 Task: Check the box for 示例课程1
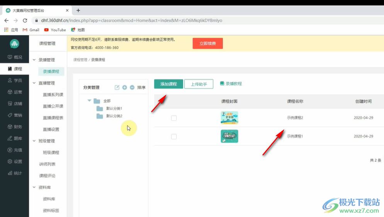click(174, 137)
